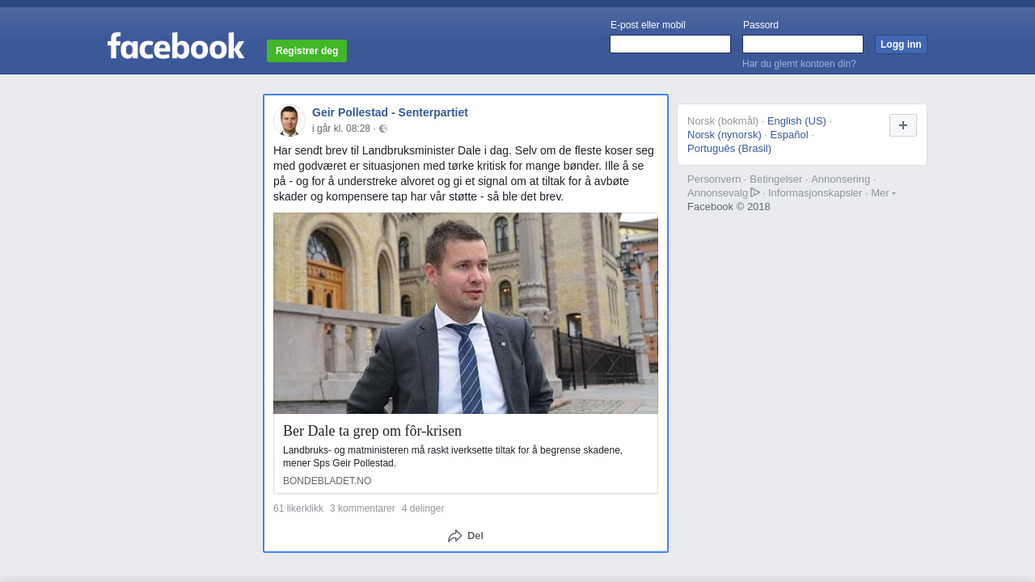The image size is (1035, 582).
Task: Click the article description mentioning Landbruks- og matministeren
Action: click(x=453, y=457)
